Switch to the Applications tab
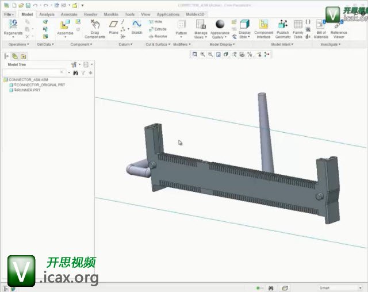This screenshot has width=368, height=292. pos(168,14)
